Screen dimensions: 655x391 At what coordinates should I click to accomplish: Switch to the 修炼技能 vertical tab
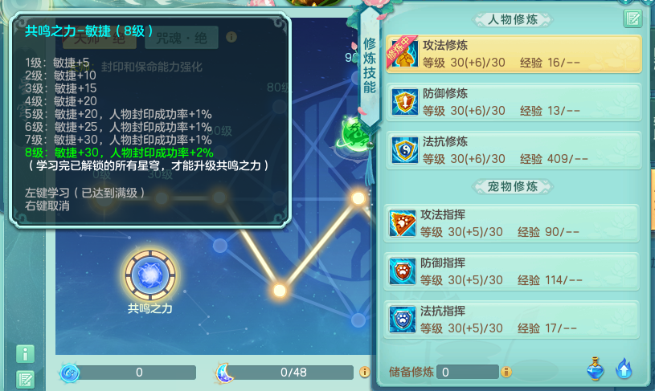(370, 66)
